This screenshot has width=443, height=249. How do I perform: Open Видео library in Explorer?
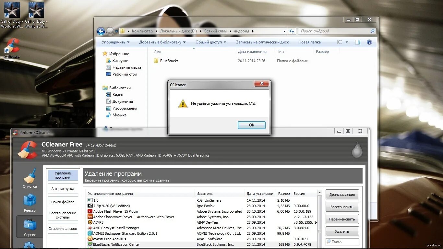pos(114,95)
